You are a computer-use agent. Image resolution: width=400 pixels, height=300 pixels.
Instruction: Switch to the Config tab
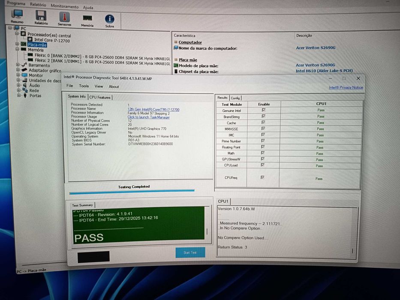(x=235, y=98)
